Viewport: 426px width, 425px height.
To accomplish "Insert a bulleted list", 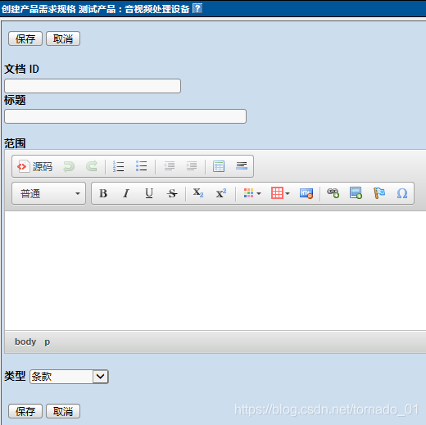I will (x=141, y=166).
